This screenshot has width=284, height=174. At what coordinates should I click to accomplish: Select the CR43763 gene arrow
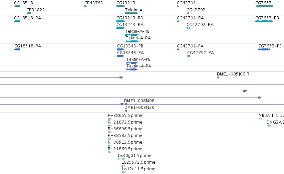86,6
